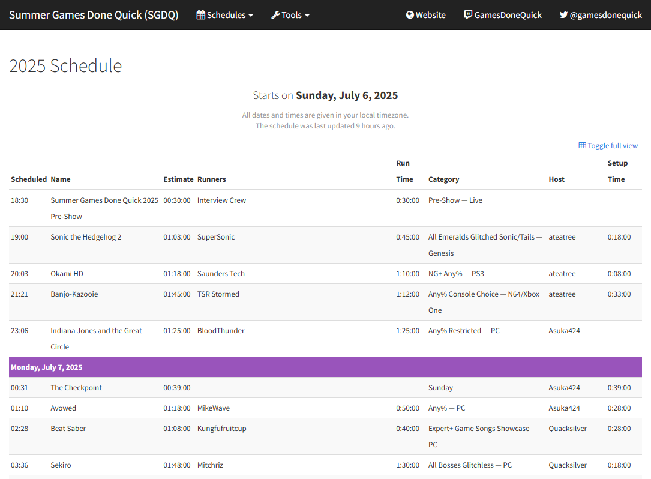Click host ateatree in the Okami HD row
This screenshot has width=651, height=479.
pyautogui.click(x=562, y=273)
